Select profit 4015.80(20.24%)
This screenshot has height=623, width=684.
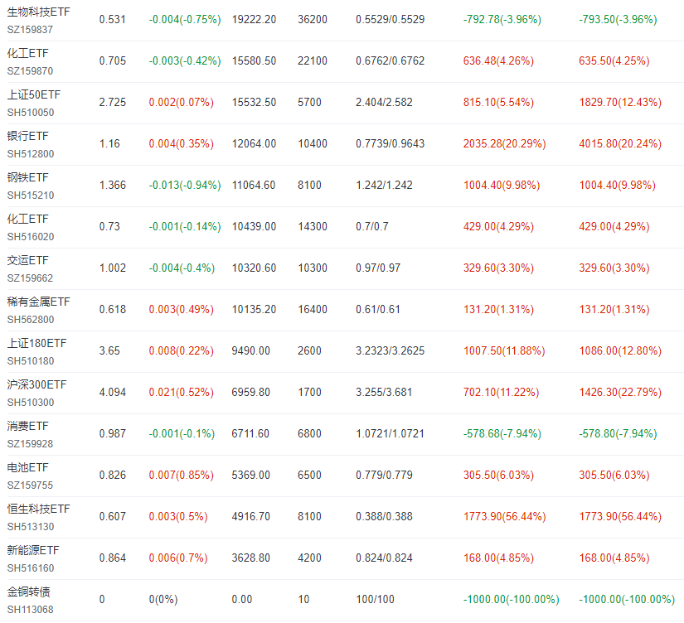[x=620, y=144]
